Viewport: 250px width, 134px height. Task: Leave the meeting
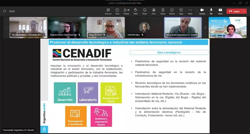(234, 11)
